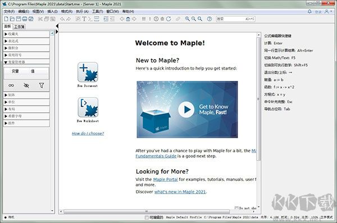Click the notification bell icon
Screen dimensions: 337x223
coord(309,11)
